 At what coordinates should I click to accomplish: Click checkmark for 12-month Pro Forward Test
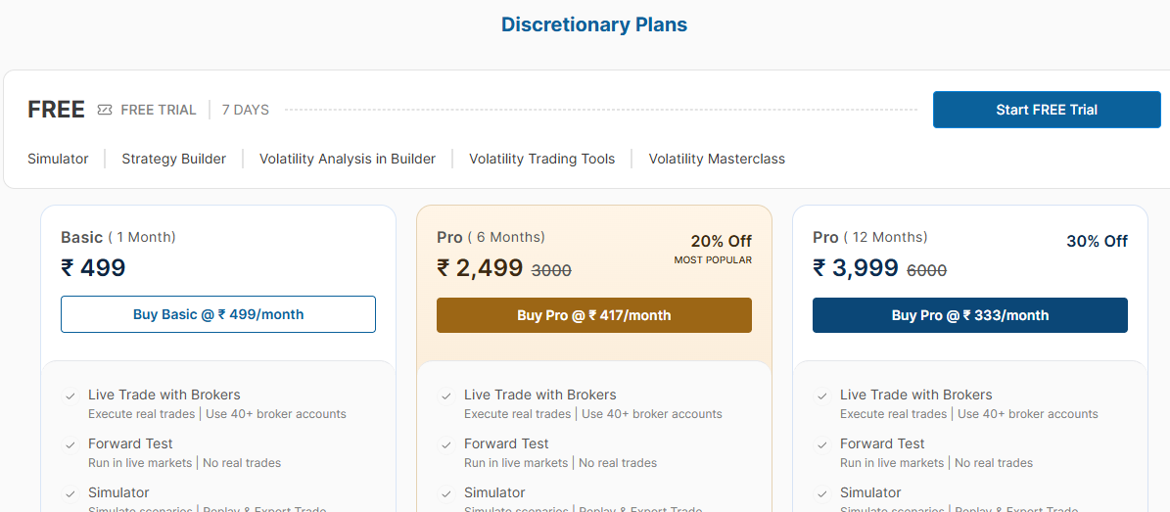pyautogui.click(x=822, y=445)
